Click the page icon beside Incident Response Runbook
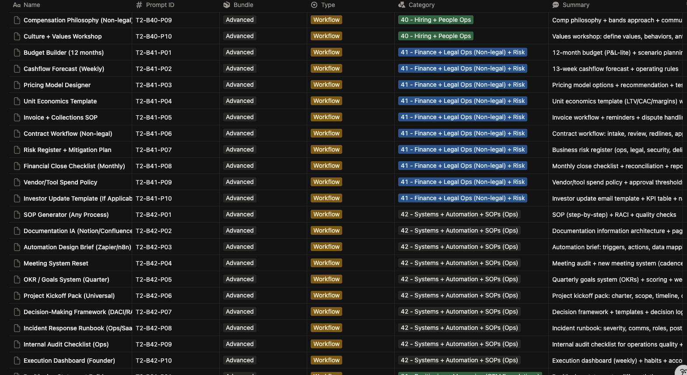The width and height of the screenshot is (687, 375). (x=17, y=328)
